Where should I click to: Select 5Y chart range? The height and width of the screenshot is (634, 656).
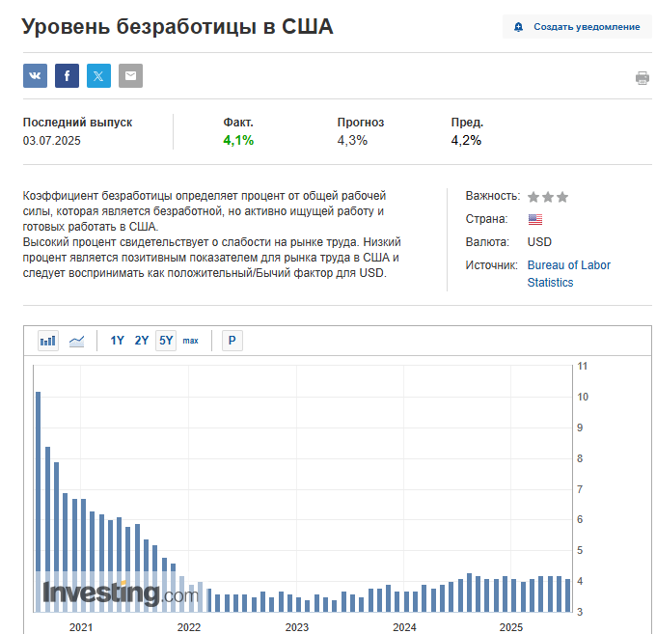(166, 341)
